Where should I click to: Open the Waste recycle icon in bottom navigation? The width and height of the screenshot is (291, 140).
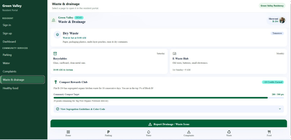[x=229, y=132]
